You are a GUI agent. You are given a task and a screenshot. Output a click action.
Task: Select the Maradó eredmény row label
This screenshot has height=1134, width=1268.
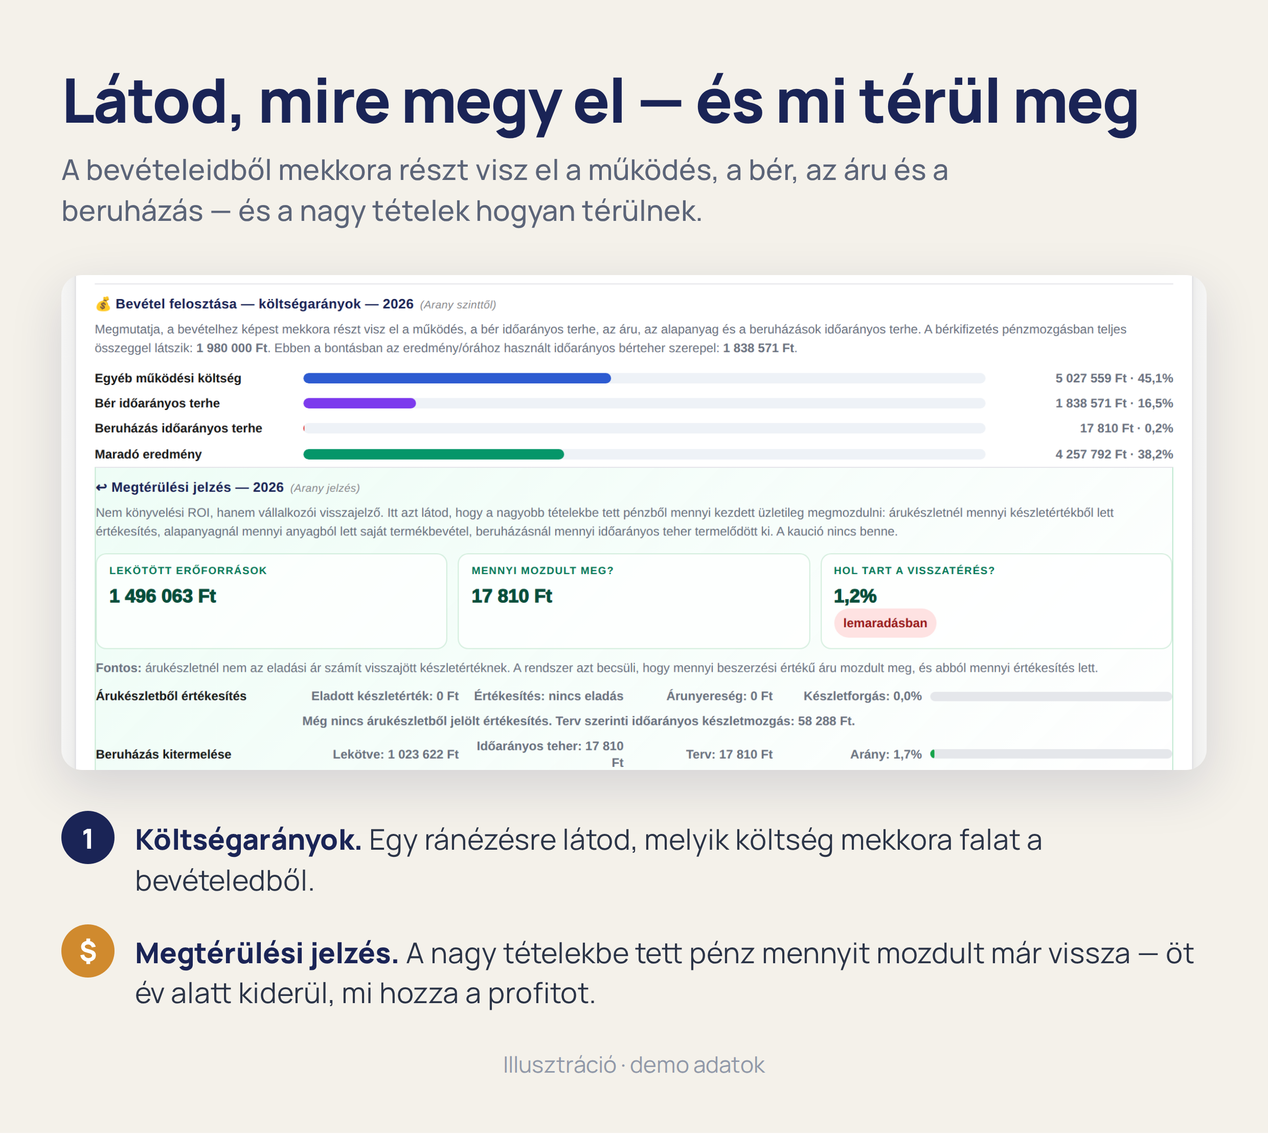click(x=148, y=454)
